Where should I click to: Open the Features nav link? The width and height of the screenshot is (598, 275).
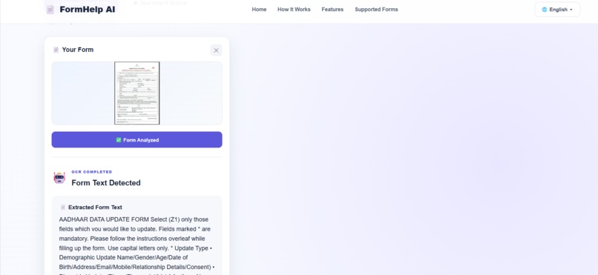point(332,10)
